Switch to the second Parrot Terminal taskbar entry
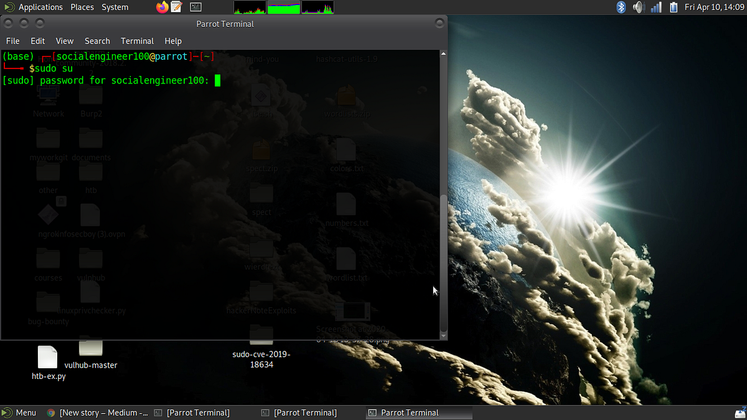 (x=299, y=413)
